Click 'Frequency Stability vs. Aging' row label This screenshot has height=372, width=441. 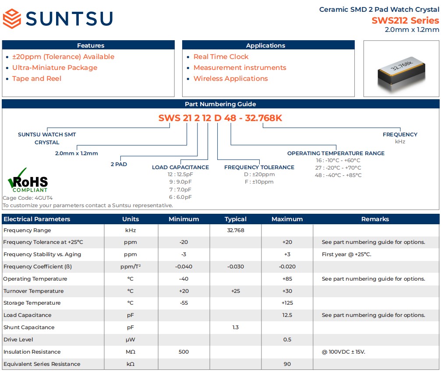coord(42,254)
